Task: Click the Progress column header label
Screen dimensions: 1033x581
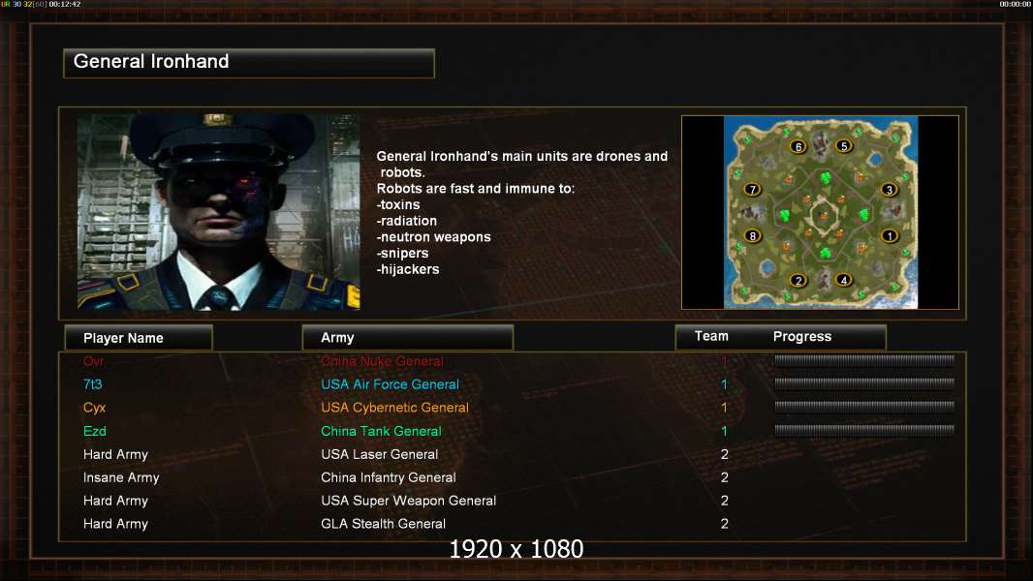Action: pos(801,336)
